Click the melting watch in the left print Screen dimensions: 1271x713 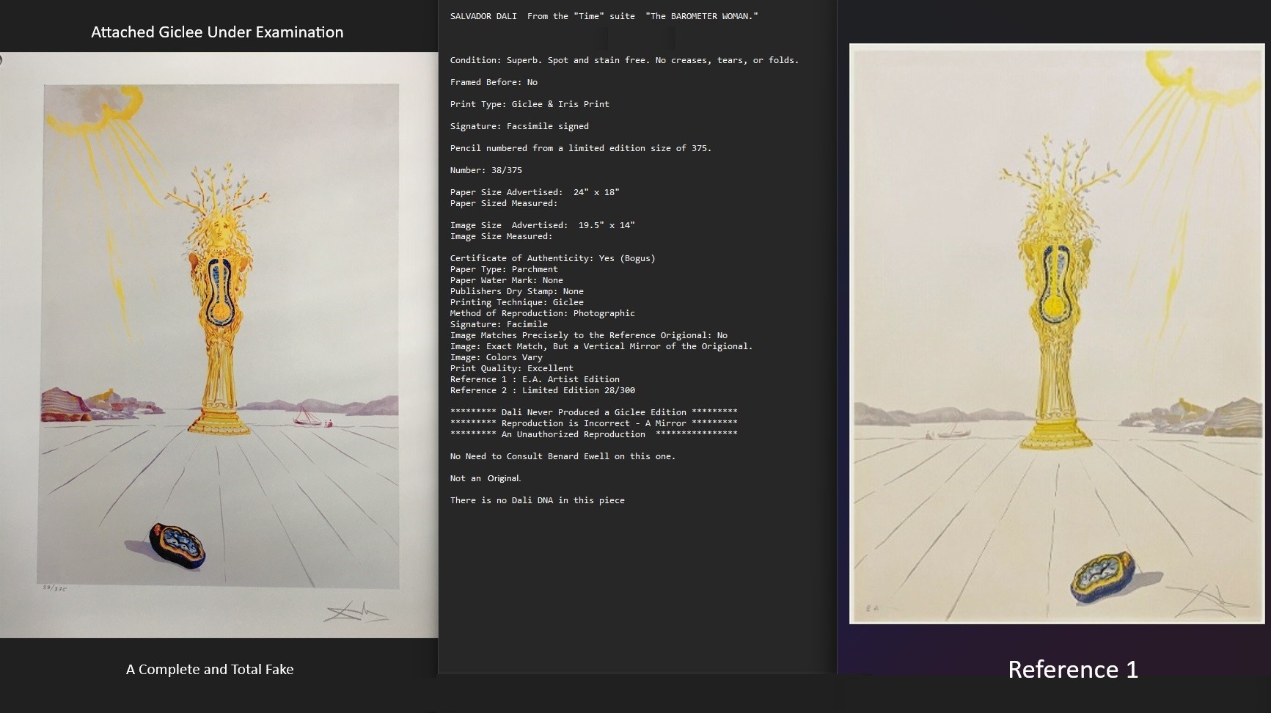click(177, 546)
